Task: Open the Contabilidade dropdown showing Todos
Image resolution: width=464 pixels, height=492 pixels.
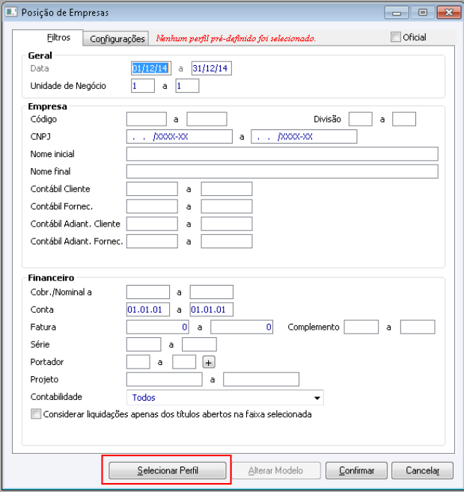Action: tap(225, 398)
